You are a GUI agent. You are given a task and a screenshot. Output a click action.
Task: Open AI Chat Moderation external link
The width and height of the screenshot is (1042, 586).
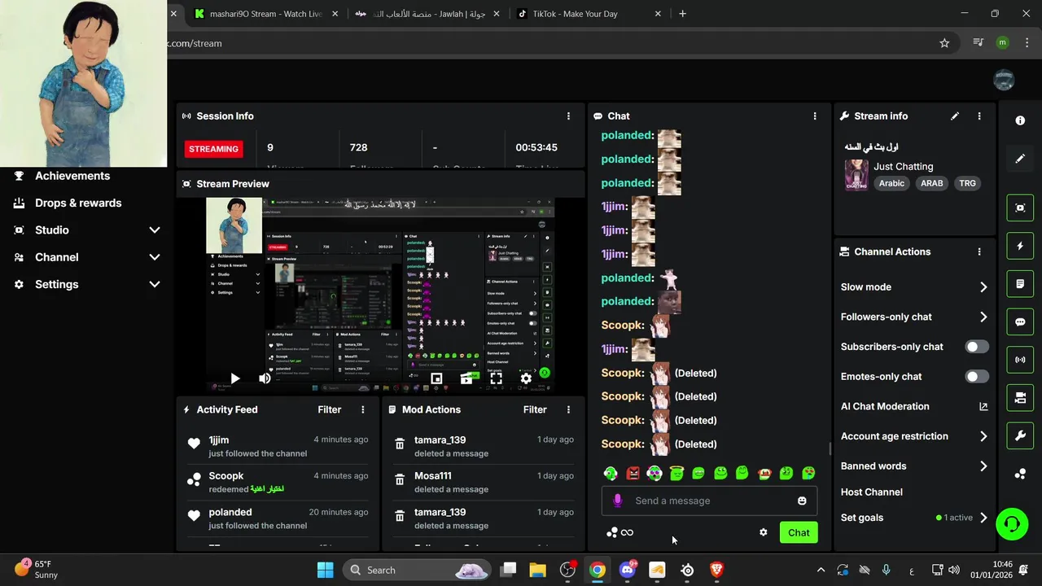coord(983,407)
